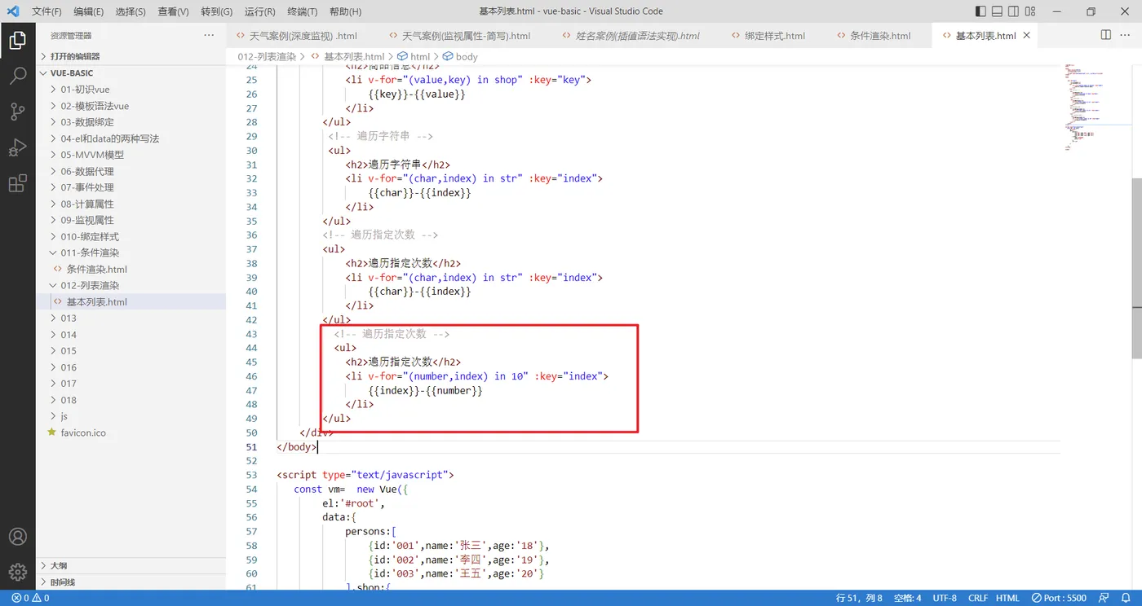The height and width of the screenshot is (606, 1142).
Task: Open the 文件(F) menu
Action: coord(46,11)
